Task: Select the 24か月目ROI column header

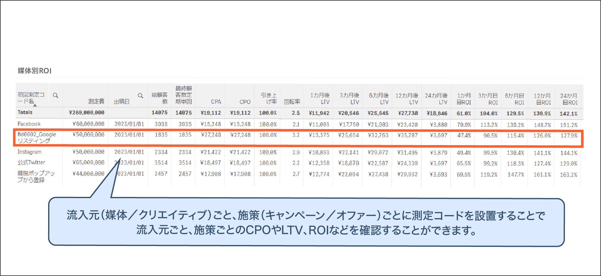Action: pos(568,99)
